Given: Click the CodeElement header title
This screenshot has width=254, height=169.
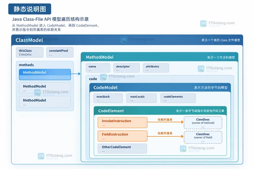Looking at the screenshot, I should point(111,111).
